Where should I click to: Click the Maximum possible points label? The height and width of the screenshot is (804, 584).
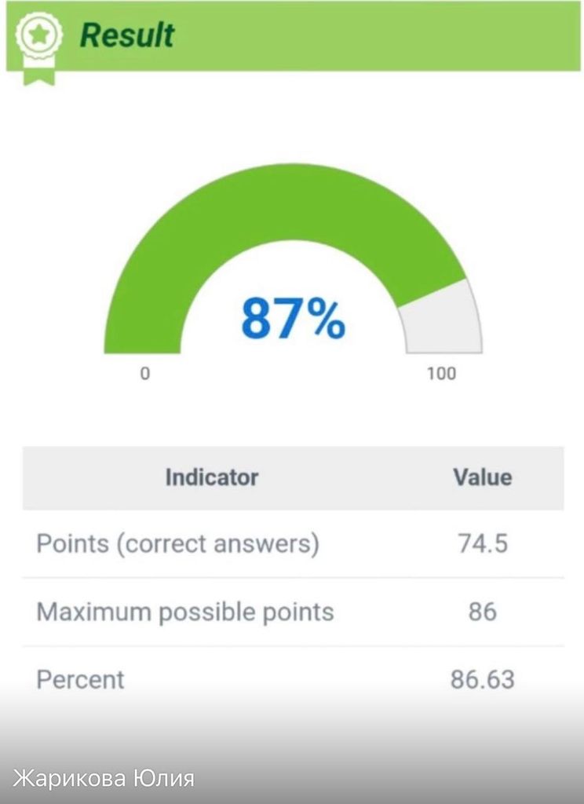click(185, 612)
